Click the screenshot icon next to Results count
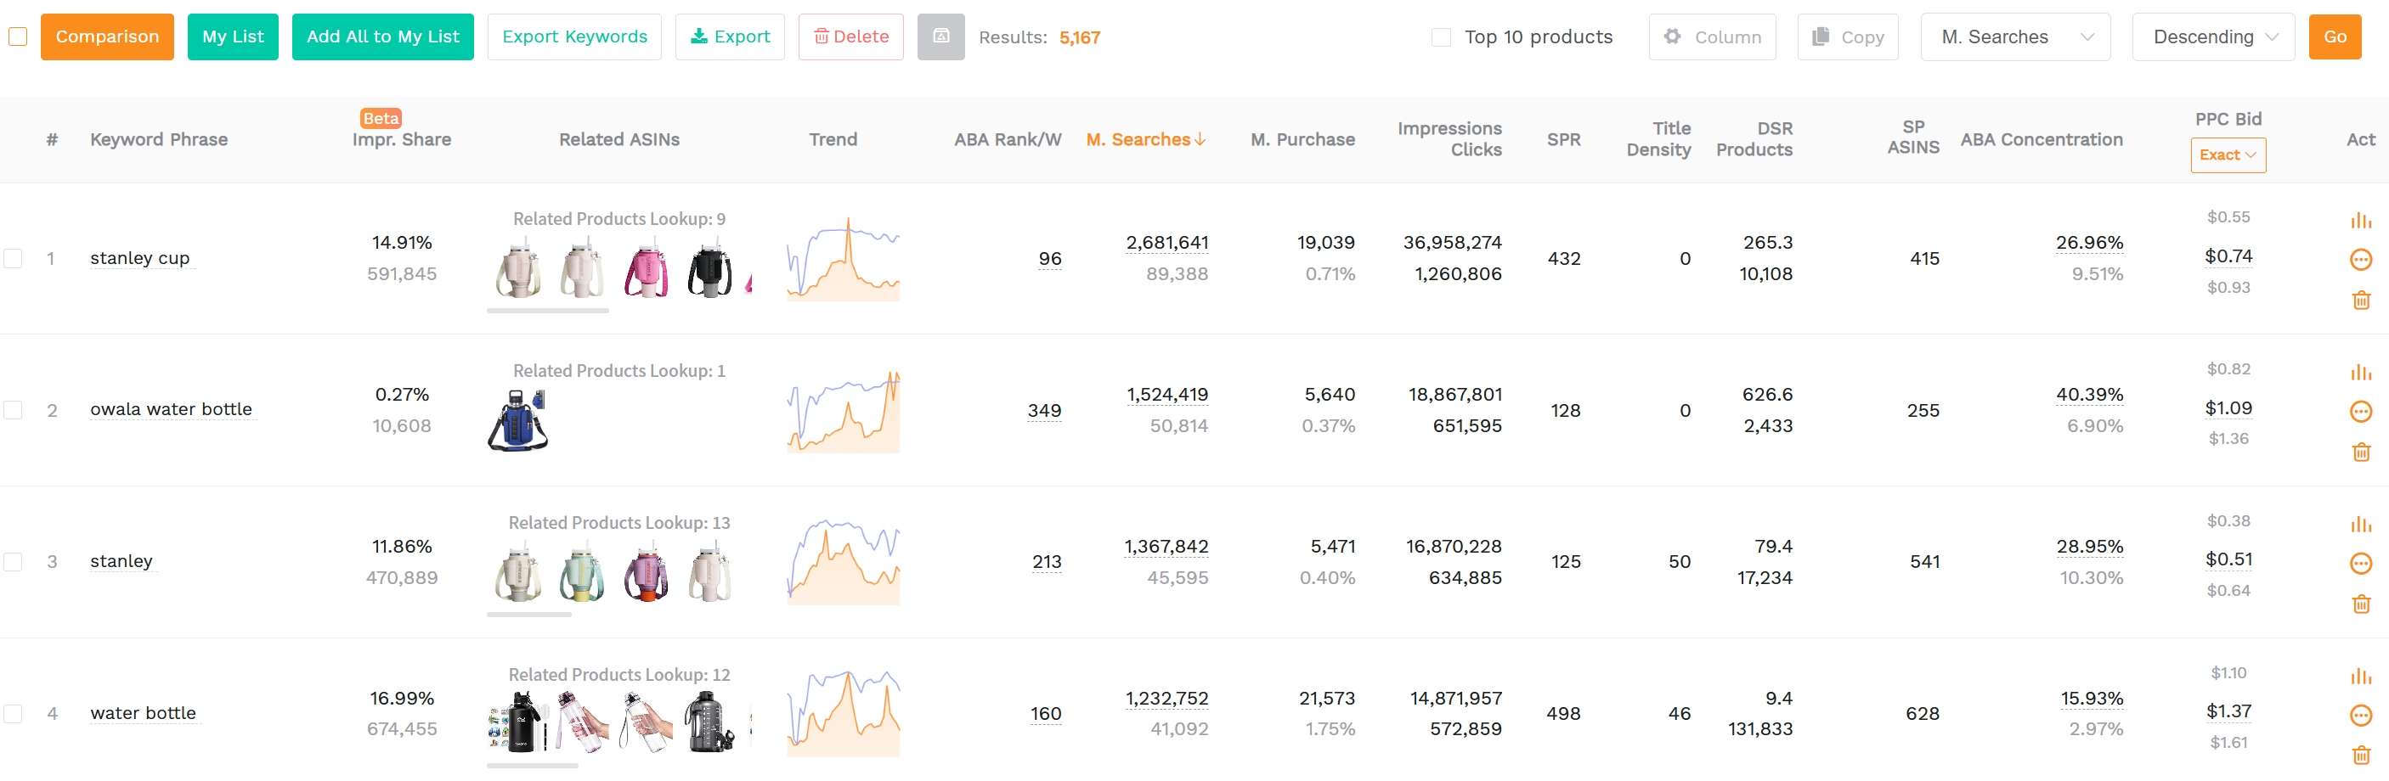The height and width of the screenshot is (781, 2389). [x=940, y=37]
